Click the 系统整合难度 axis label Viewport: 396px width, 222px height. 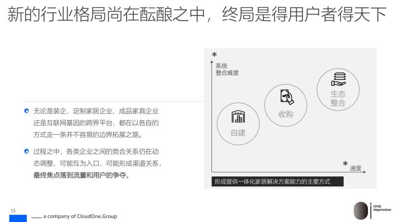pos(227,70)
